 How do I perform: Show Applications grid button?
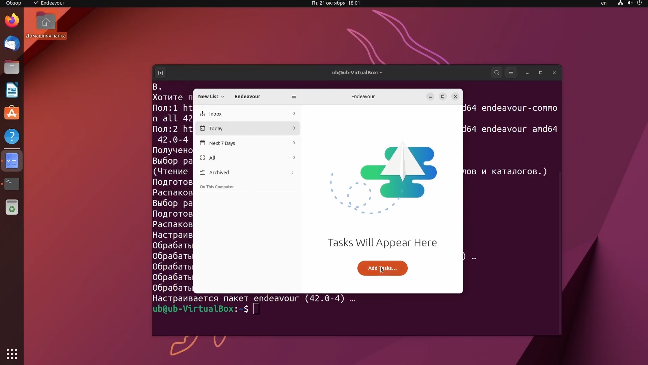tap(12, 354)
